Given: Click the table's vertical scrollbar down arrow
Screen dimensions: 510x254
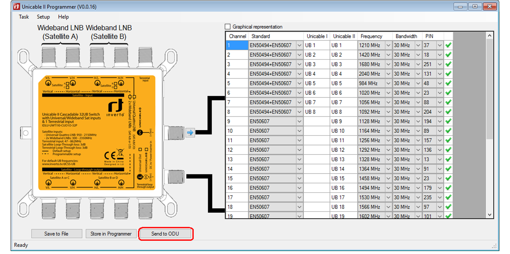Looking at the screenshot, I should 489,215.
